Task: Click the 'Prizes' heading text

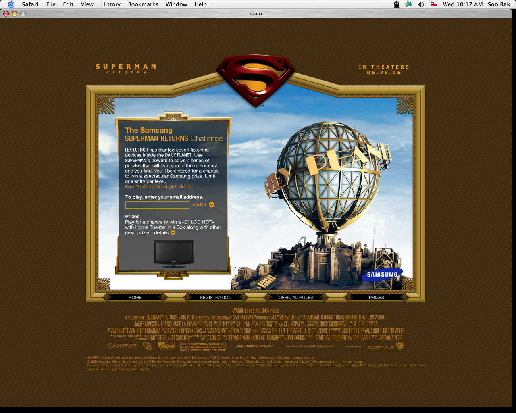Action: pyautogui.click(x=132, y=217)
